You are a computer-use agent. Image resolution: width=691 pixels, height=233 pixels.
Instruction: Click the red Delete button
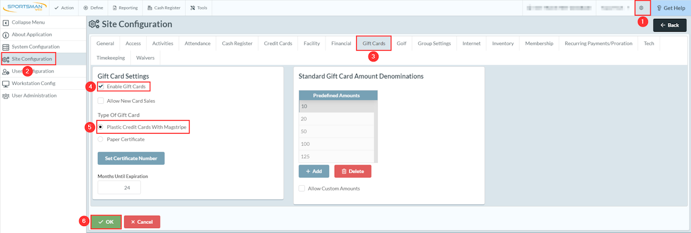[353, 171]
